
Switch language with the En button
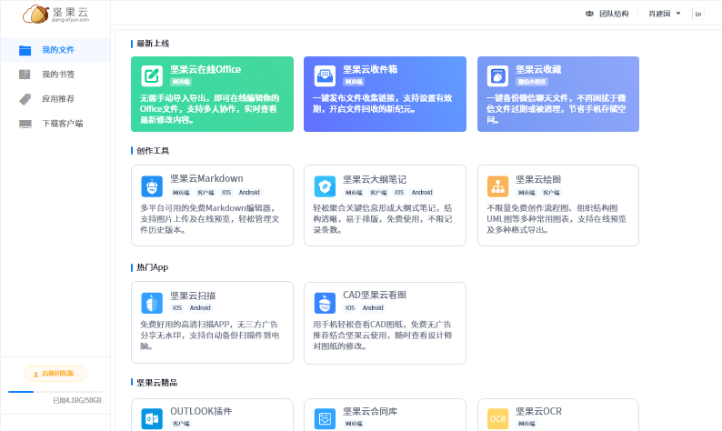698,14
